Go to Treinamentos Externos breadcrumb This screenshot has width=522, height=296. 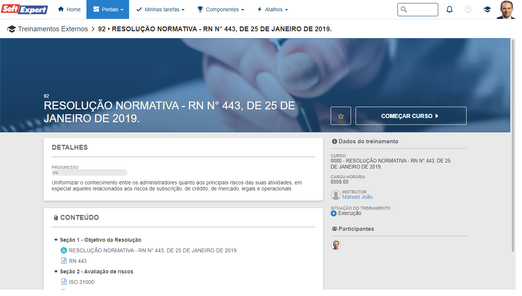click(x=52, y=29)
